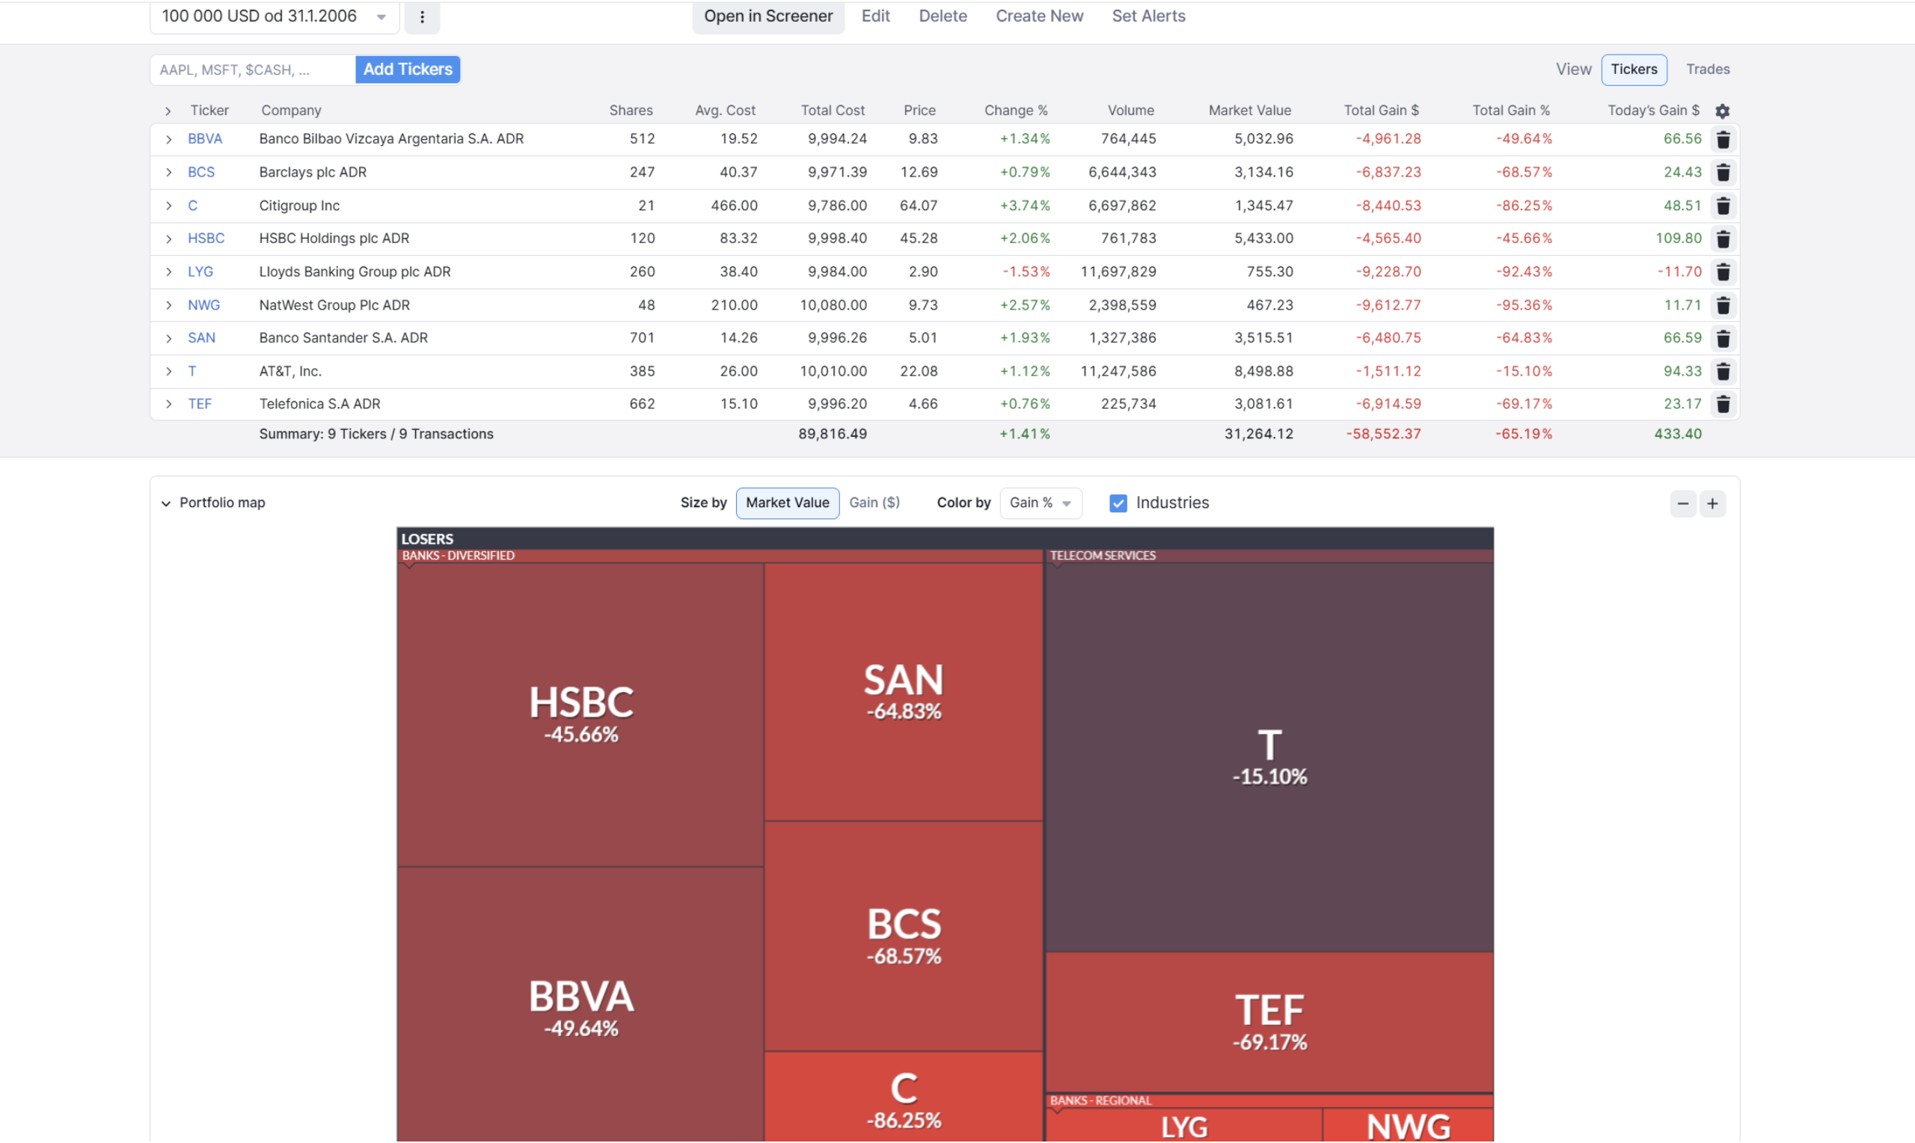
Task: Select the SAN tile in portfolio map
Action: pyautogui.click(x=903, y=692)
